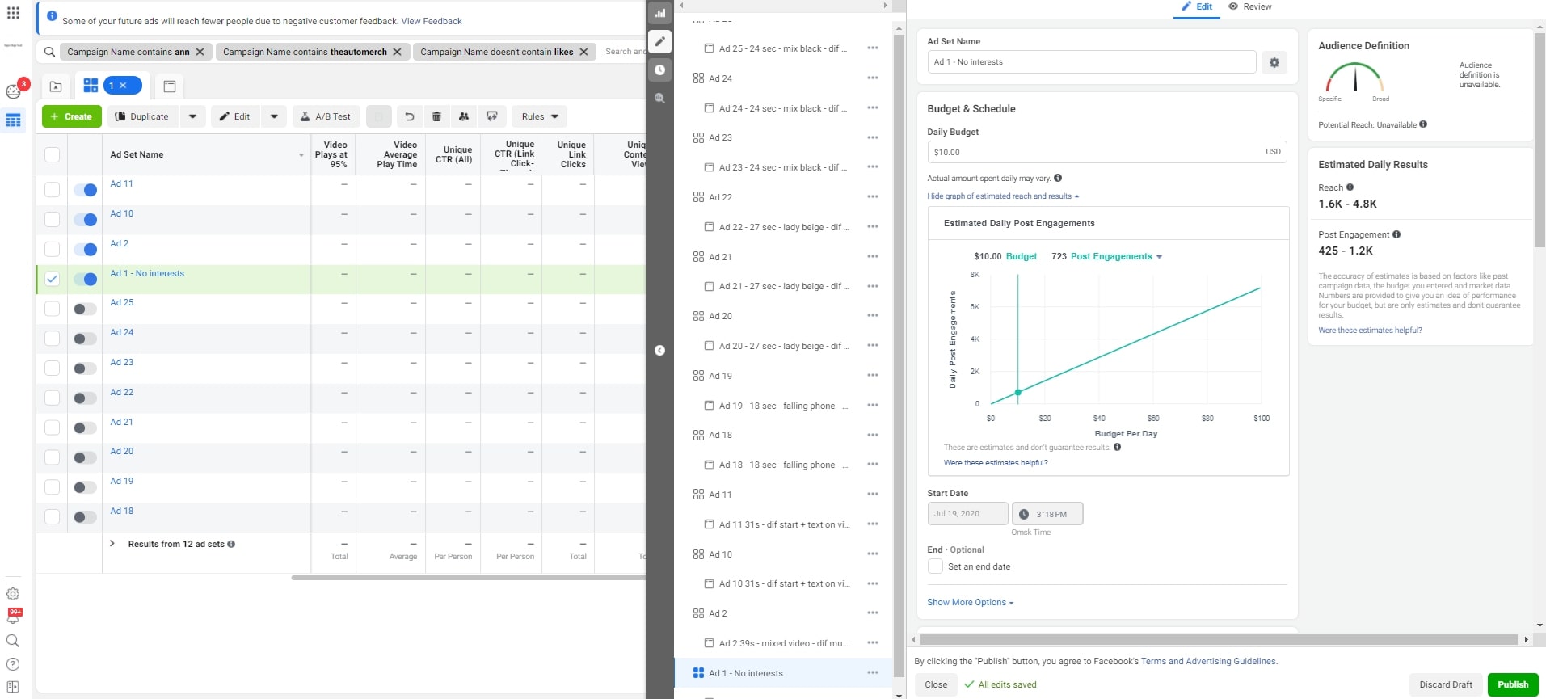1546x699 pixels.
Task: Click the green Publish button
Action: pyautogui.click(x=1512, y=684)
